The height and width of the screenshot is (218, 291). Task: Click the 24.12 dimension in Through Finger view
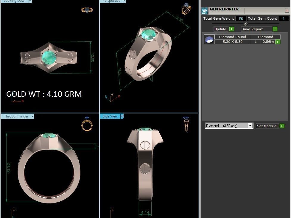(x=9, y=167)
